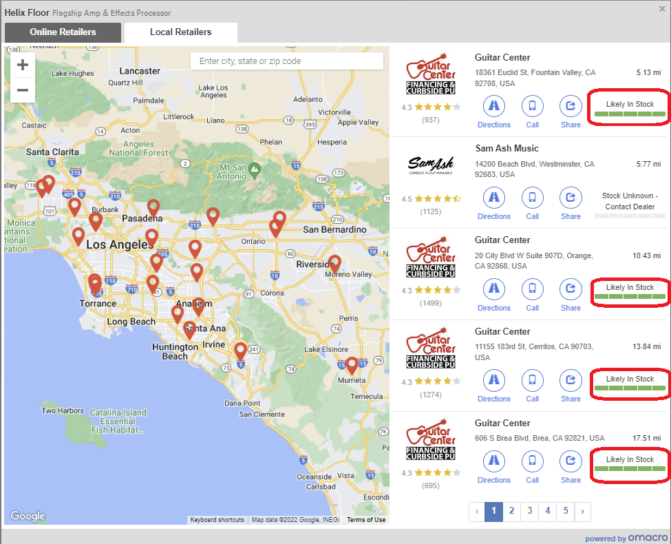Close the retailer locator dialog

[662, 8]
